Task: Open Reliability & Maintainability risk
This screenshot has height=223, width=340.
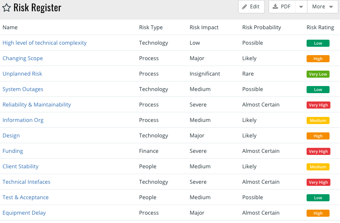Action: 37,105
